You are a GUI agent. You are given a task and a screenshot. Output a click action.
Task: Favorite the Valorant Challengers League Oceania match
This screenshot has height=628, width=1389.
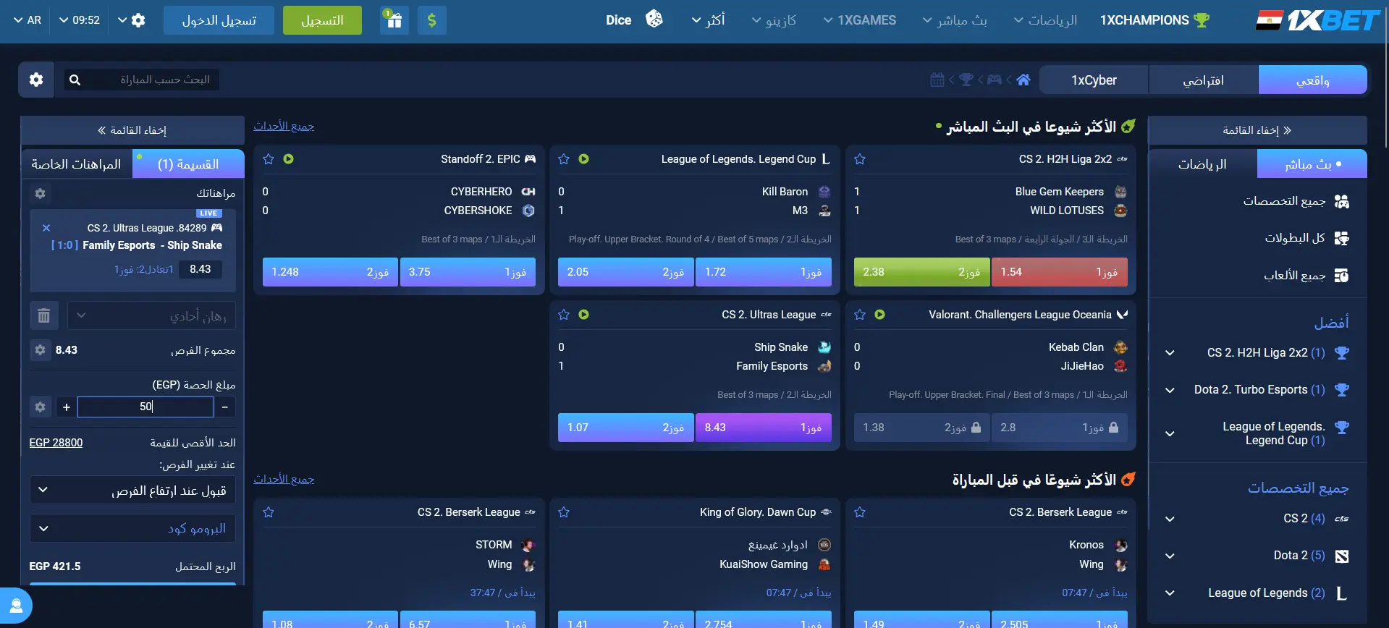(x=860, y=315)
